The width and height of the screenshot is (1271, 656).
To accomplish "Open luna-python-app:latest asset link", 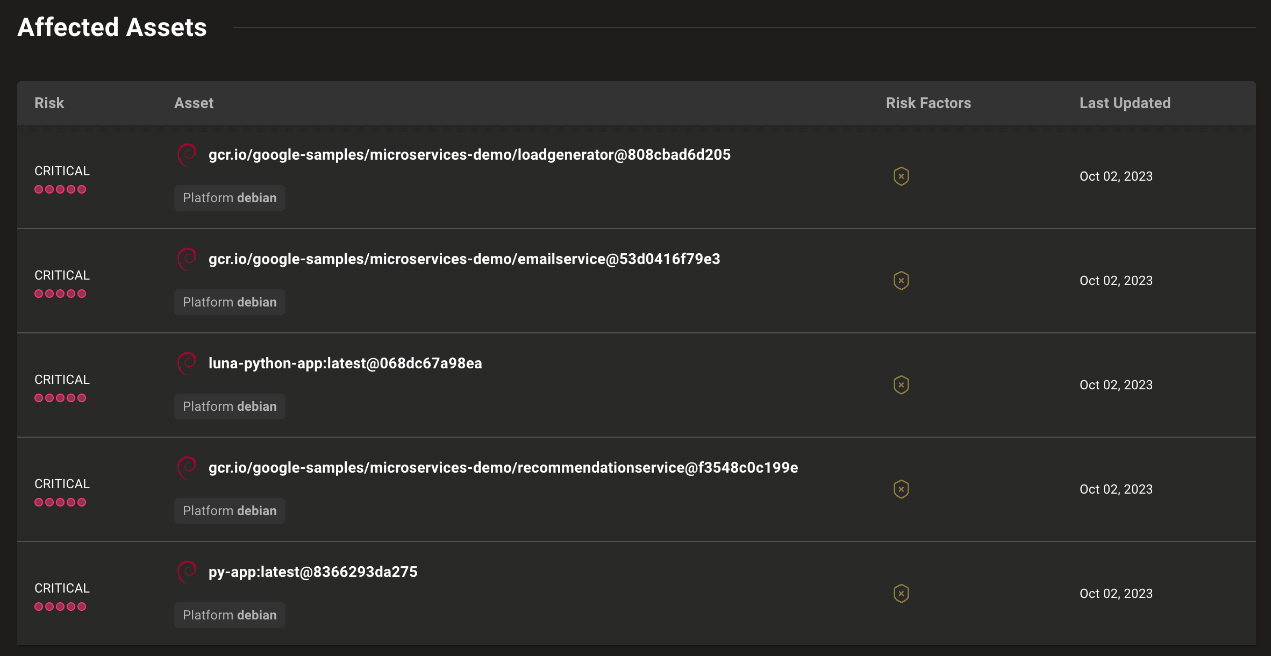I will tap(345, 363).
